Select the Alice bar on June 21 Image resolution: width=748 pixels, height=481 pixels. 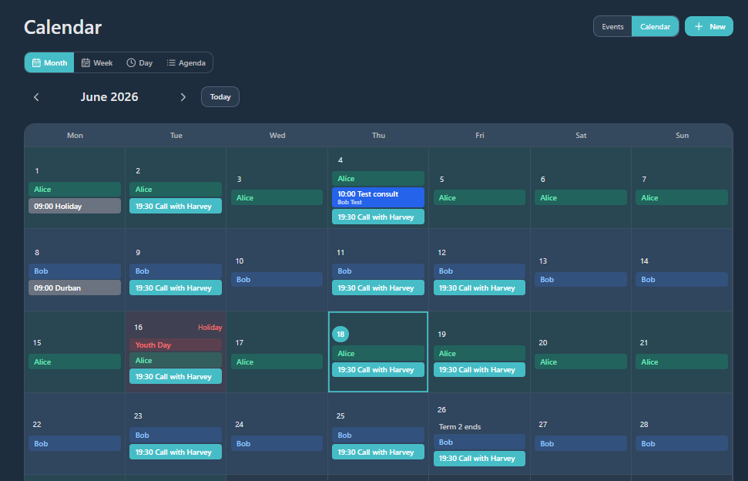(682, 362)
